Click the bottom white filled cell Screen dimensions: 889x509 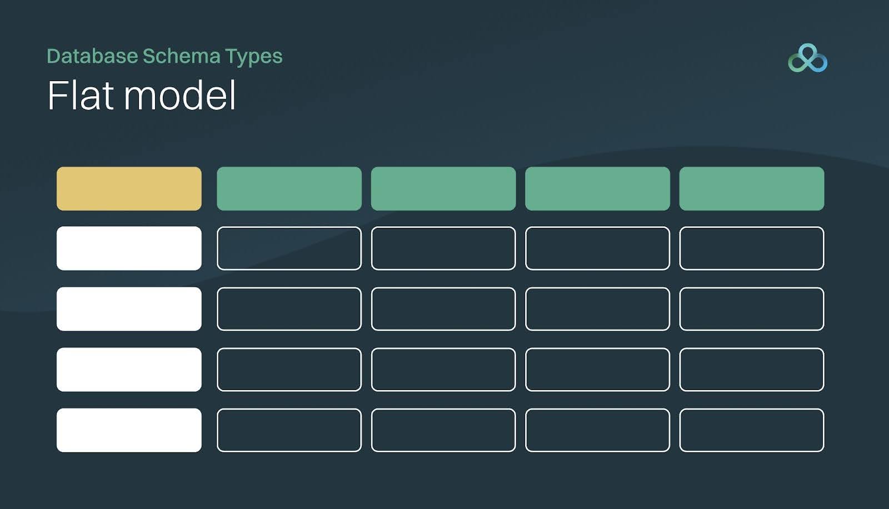click(129, 430)
